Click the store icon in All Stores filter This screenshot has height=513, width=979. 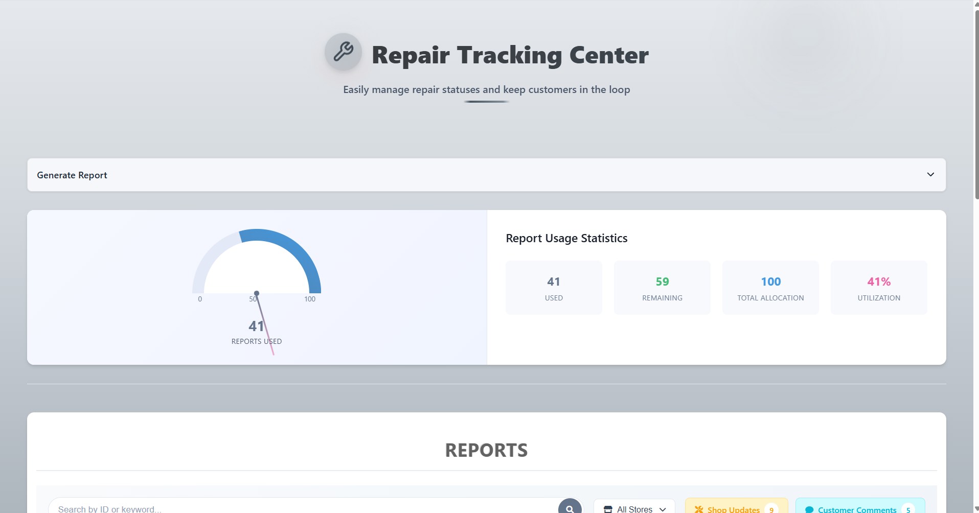coord(608,509)
